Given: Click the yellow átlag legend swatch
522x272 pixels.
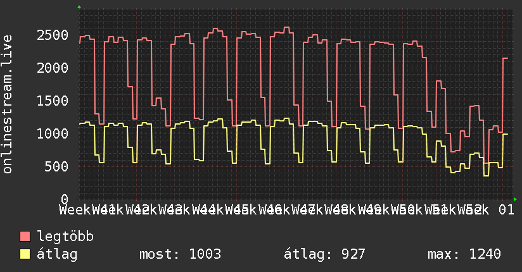Looking at the screenshot, I should (25, 254).
